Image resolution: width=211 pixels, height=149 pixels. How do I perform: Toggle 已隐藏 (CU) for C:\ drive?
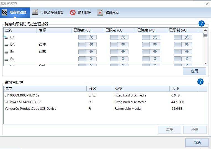pos(88,37)
